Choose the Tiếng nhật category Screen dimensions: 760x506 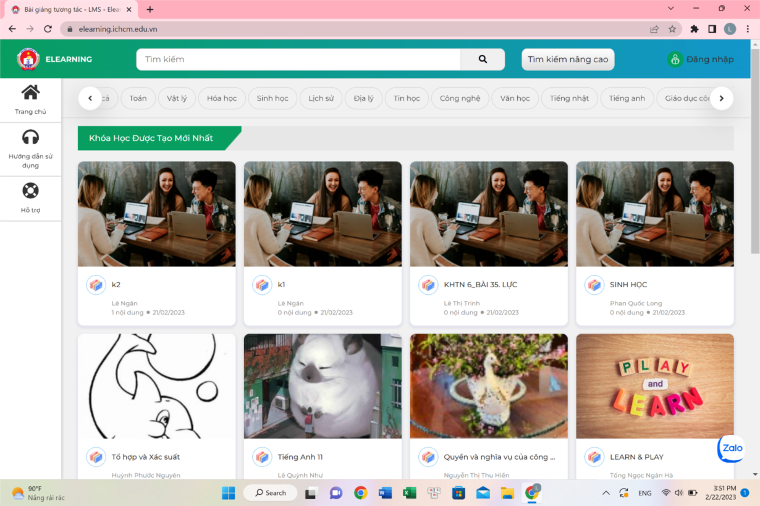tap(569, 98)
